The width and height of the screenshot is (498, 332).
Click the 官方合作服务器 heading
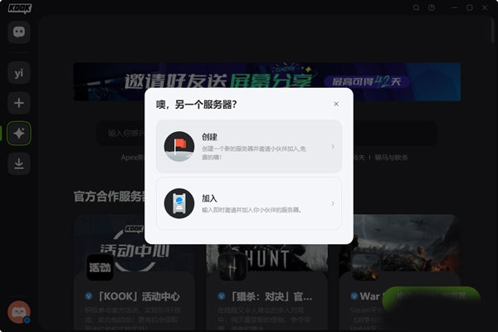pos(109,197)
